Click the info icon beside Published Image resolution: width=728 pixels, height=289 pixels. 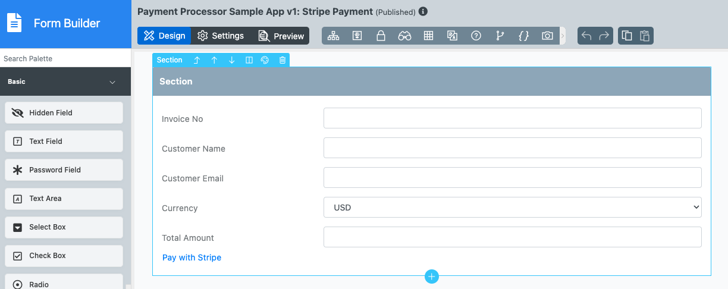point(423,11)
